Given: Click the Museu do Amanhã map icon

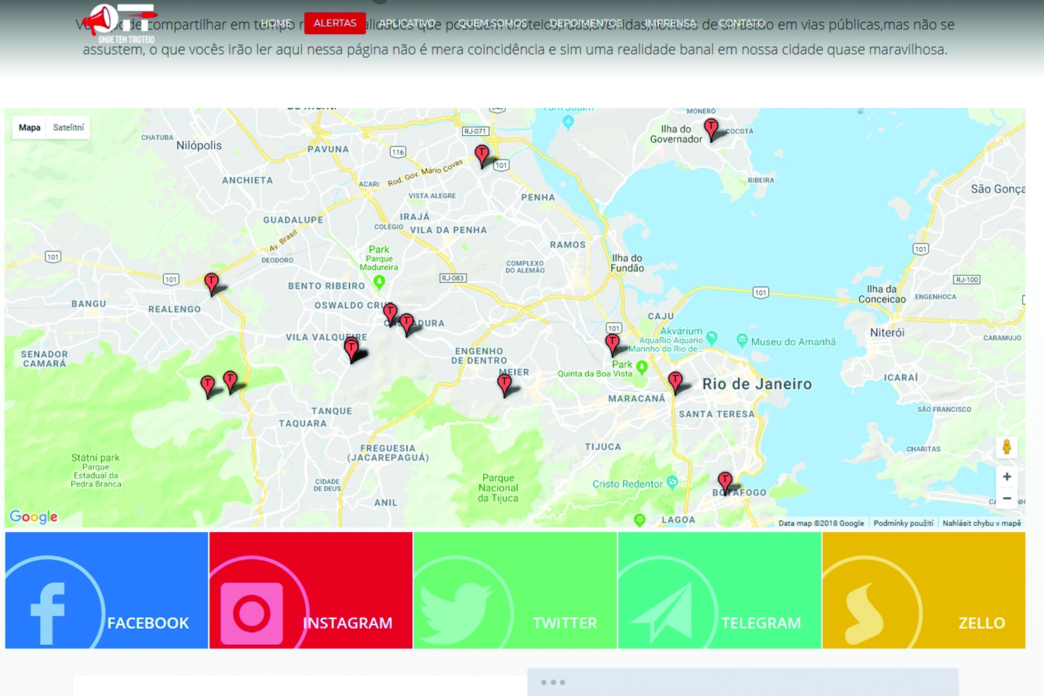Looking at the screenshot, I should tap(742, 341).
